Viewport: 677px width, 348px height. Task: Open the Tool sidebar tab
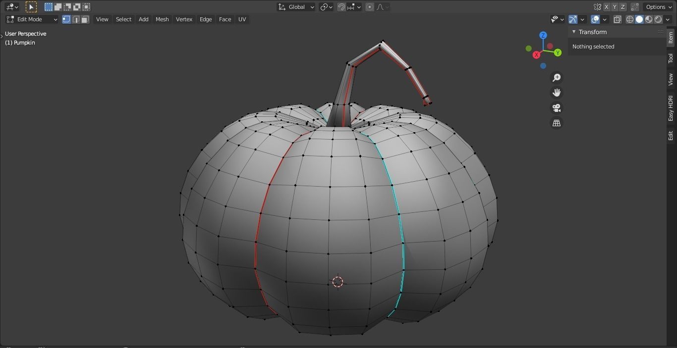(x=671, y=58)
